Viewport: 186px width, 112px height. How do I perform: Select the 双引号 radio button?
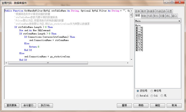point(138,91)
